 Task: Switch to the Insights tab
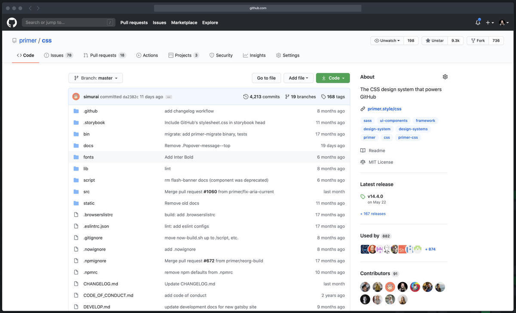click(254, 55)
